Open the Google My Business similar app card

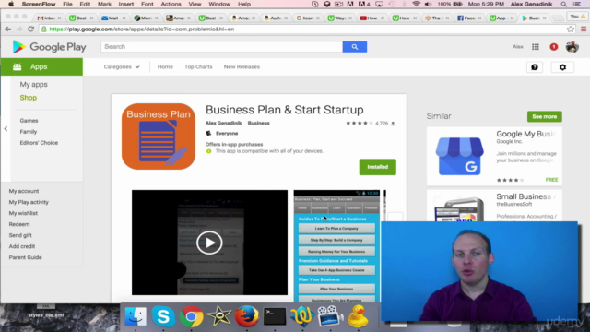pos(494,156)
